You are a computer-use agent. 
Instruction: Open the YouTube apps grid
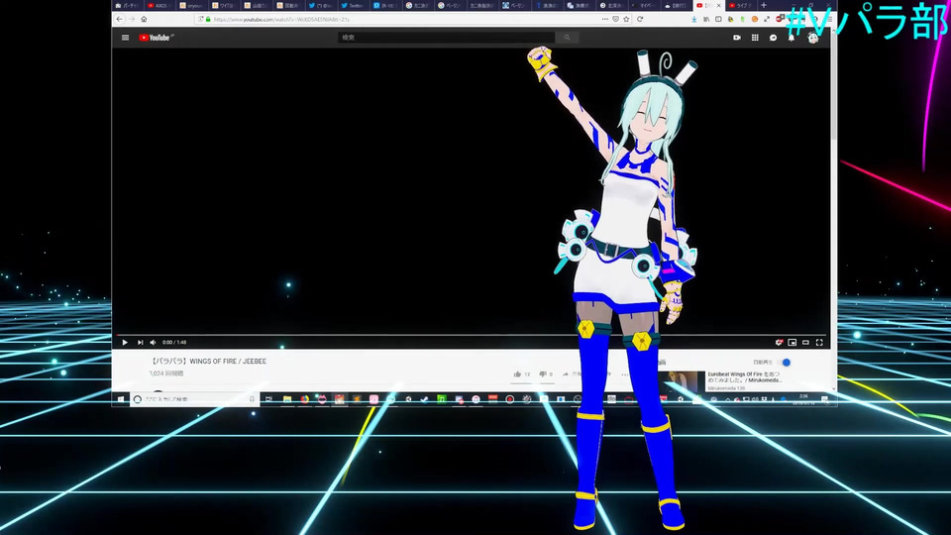tap(755, 38)
